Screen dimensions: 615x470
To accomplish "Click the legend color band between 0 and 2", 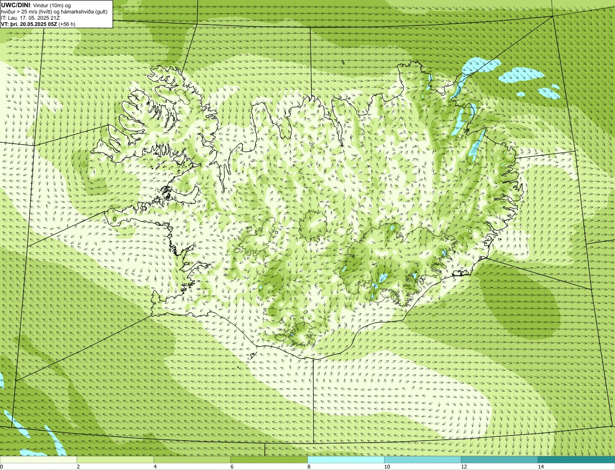I will 38,459.
